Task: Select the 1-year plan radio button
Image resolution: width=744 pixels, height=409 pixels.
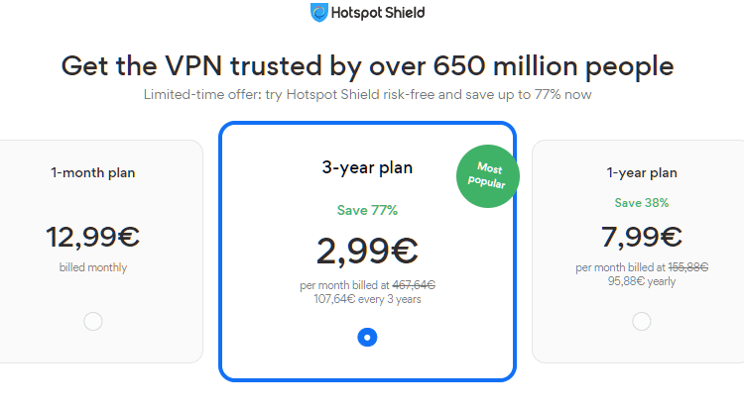Action: [642, 321]
